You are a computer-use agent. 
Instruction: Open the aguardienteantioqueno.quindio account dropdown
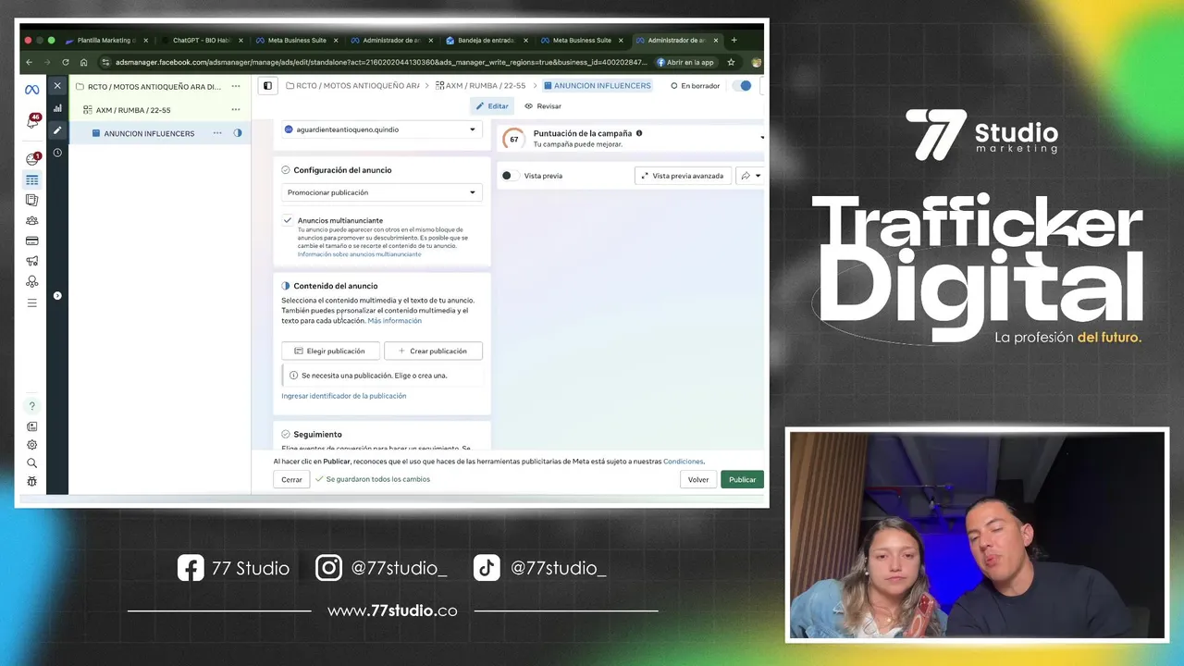[381, 129]
